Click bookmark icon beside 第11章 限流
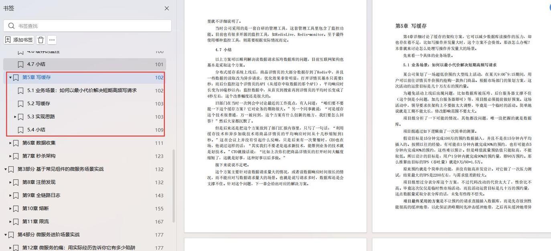The image size is (551, 251). (16, 222)
